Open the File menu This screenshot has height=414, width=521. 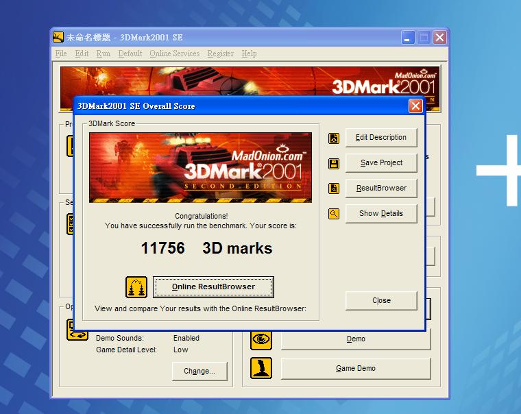point(61,53)
